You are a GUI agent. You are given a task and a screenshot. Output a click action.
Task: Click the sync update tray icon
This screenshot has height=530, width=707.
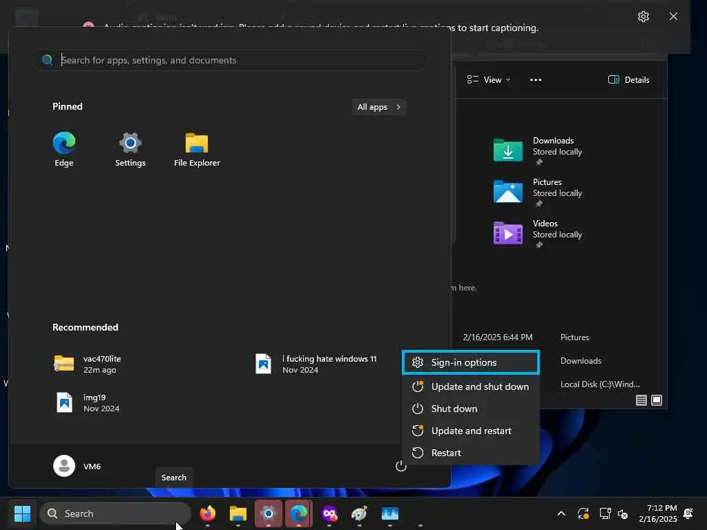pyautogui.click(x=583, y=513)
